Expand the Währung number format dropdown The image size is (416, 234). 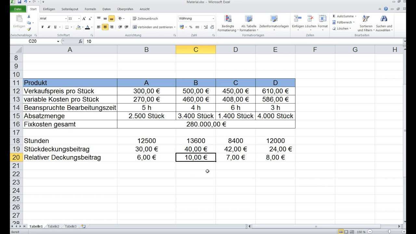(213, 19)
